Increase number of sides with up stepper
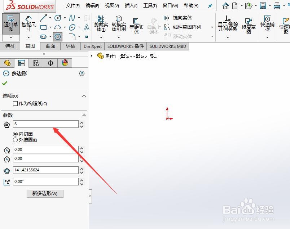 (82, 122)
